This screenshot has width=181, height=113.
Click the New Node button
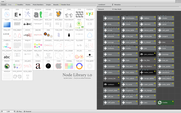pyautogui.click(x=117, y=9)
